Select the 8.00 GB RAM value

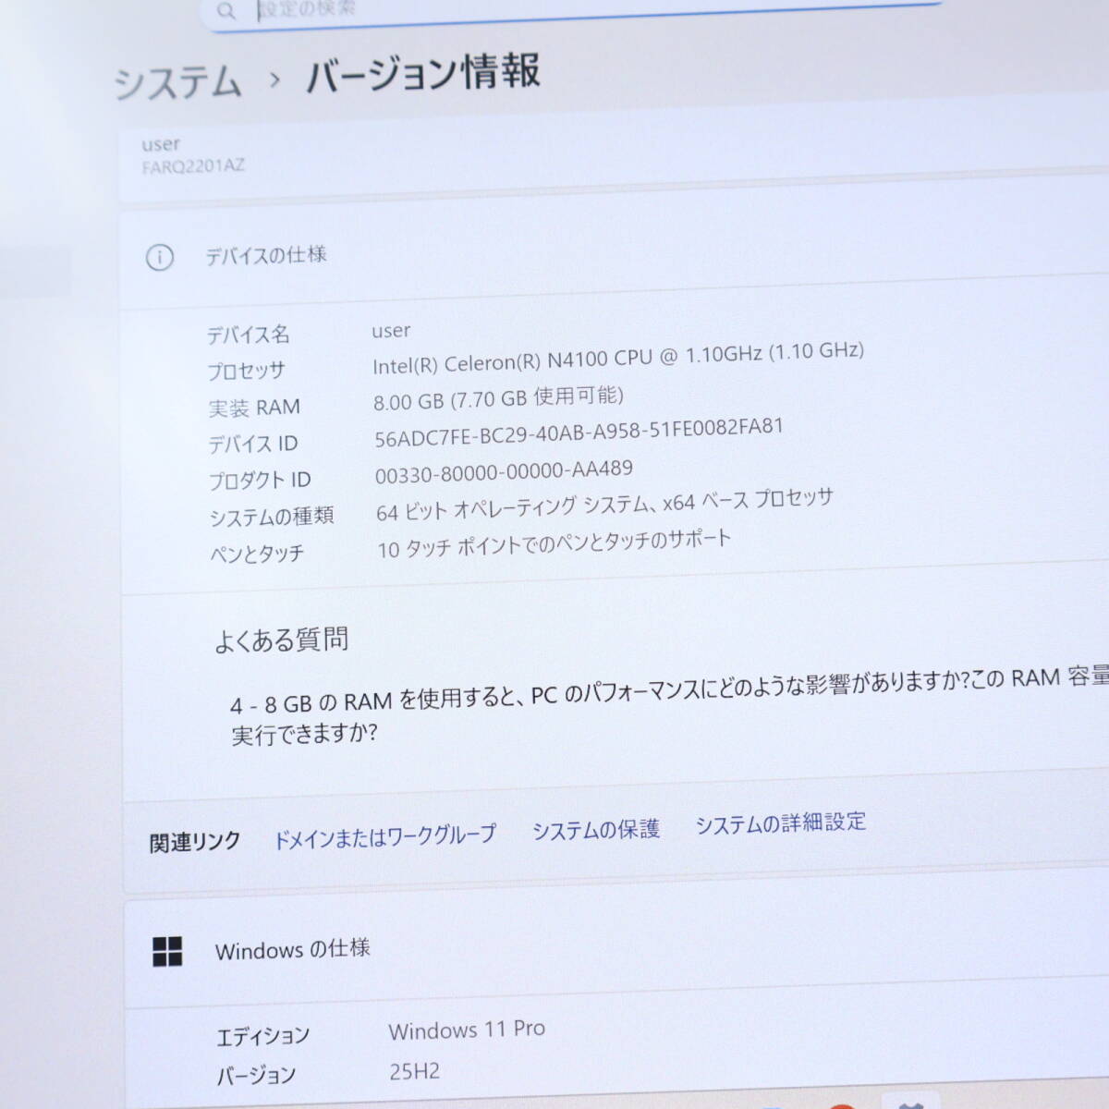[x=498, y=399]
